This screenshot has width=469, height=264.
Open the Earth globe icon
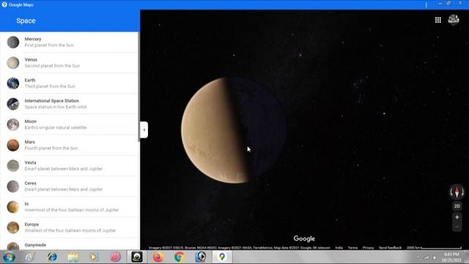click(x=13, y=83)
